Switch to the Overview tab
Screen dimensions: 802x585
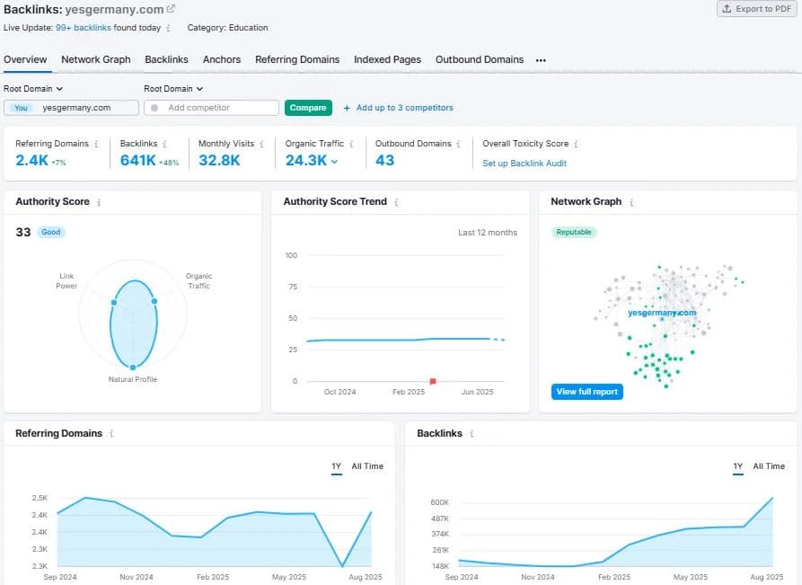[25, 59]
